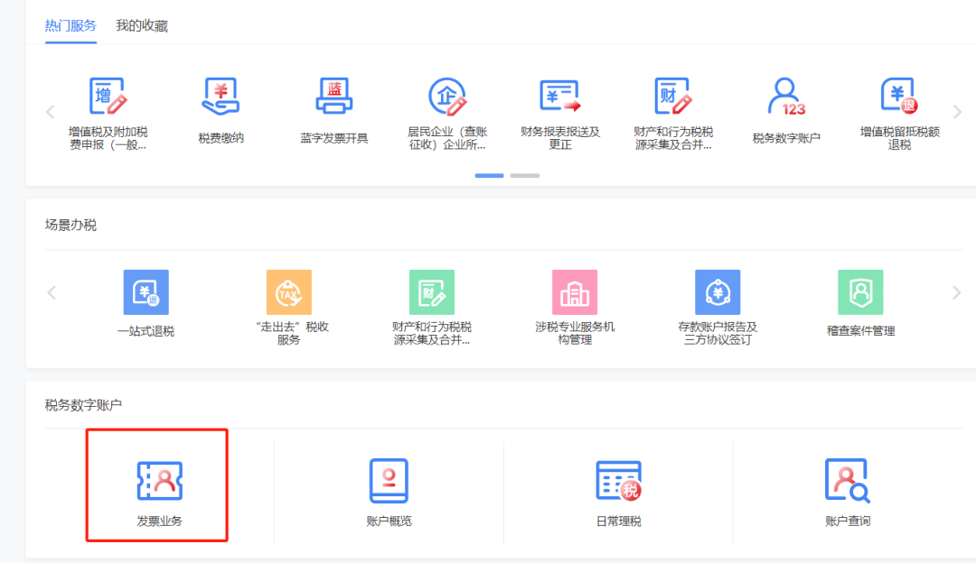The image size is (976, 563).
Task: Click the second carousel pagination indicator
Action: (525, 176)
